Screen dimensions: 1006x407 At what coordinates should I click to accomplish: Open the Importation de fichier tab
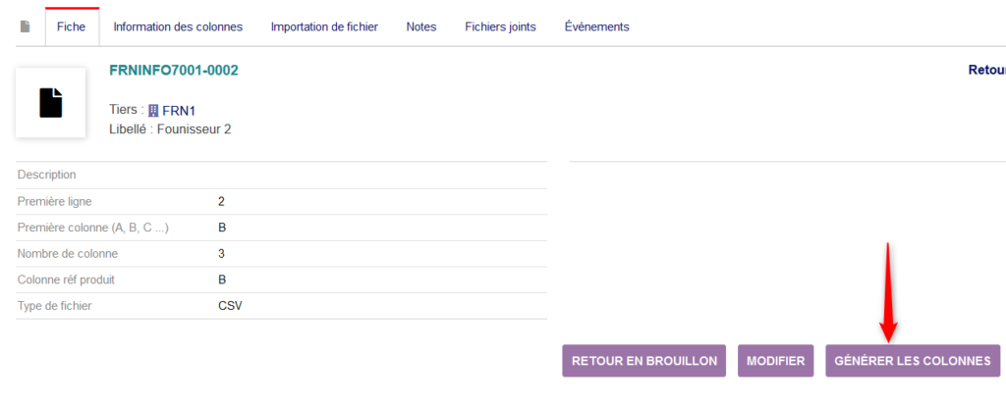coord(324,26)
